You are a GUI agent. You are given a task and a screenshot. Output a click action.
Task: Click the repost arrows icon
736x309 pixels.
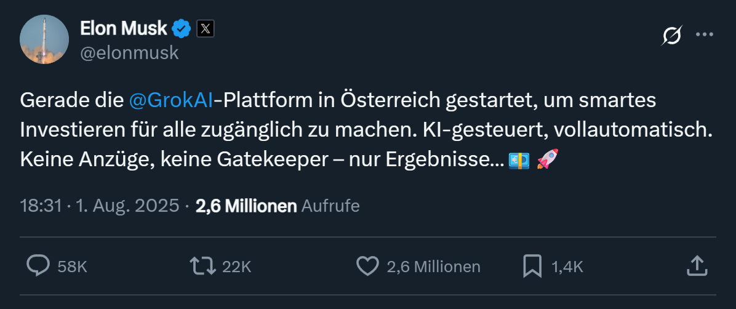[202, 266]
